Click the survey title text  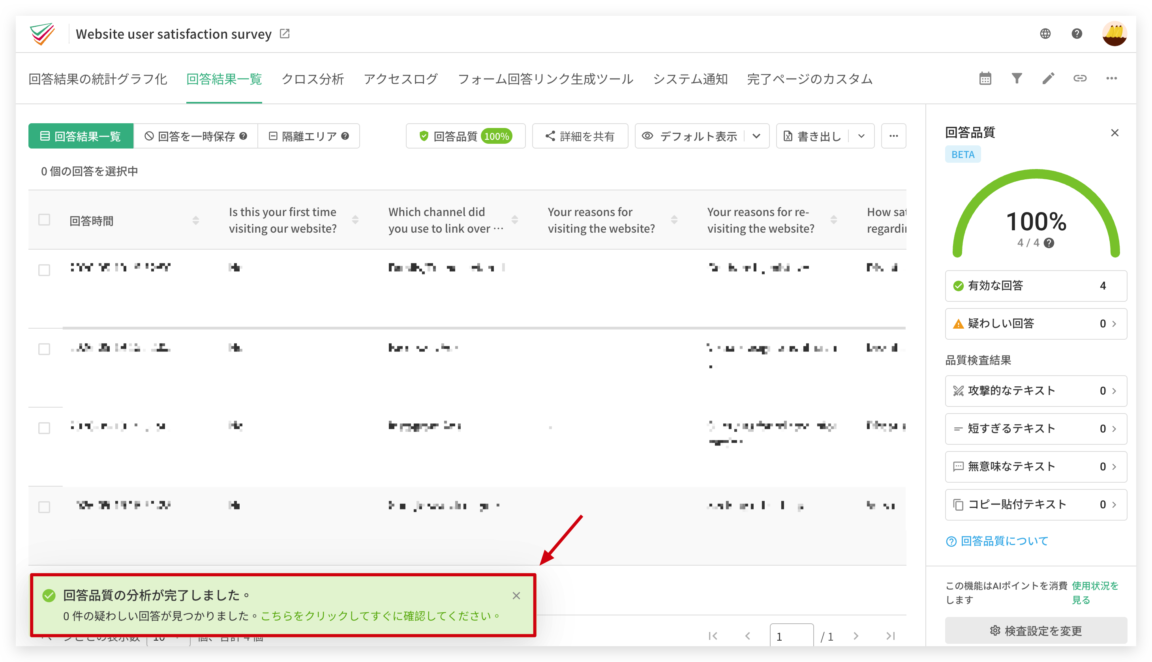click(174, 34)
